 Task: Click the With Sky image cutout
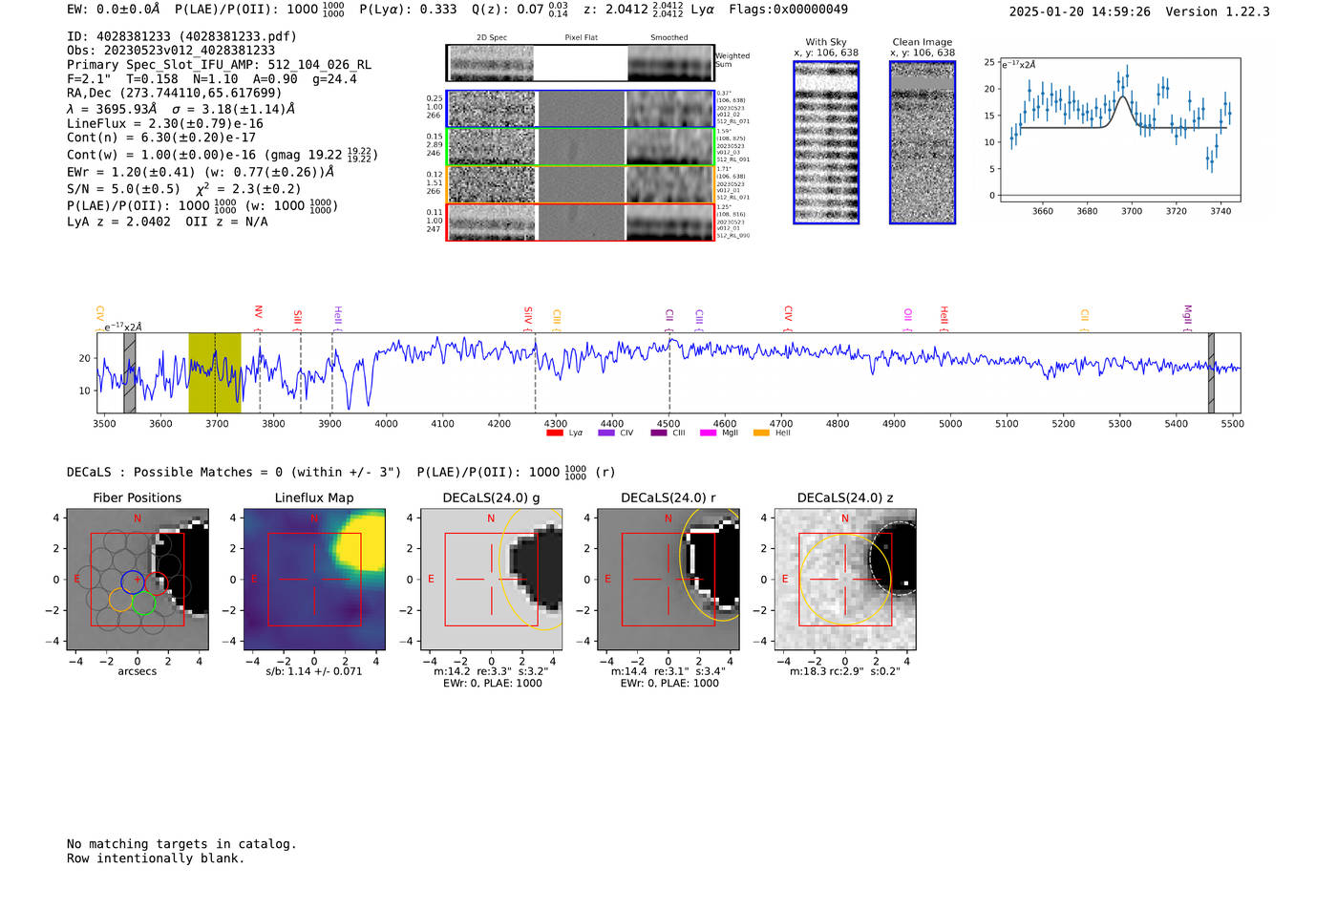[x=826, y=142]
